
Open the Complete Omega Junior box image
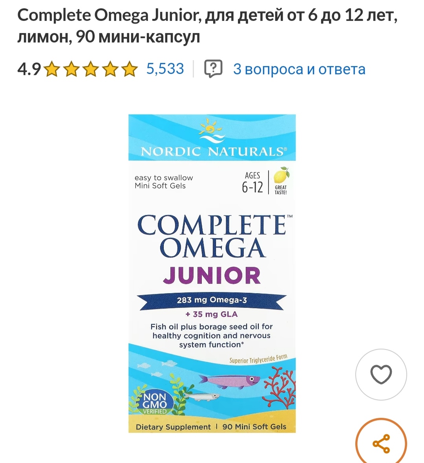tap(212, 274)
